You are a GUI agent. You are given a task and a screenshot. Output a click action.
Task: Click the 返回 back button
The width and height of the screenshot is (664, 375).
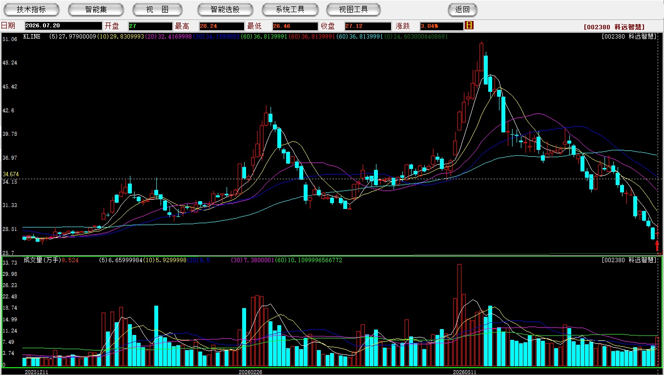point(462,9)
